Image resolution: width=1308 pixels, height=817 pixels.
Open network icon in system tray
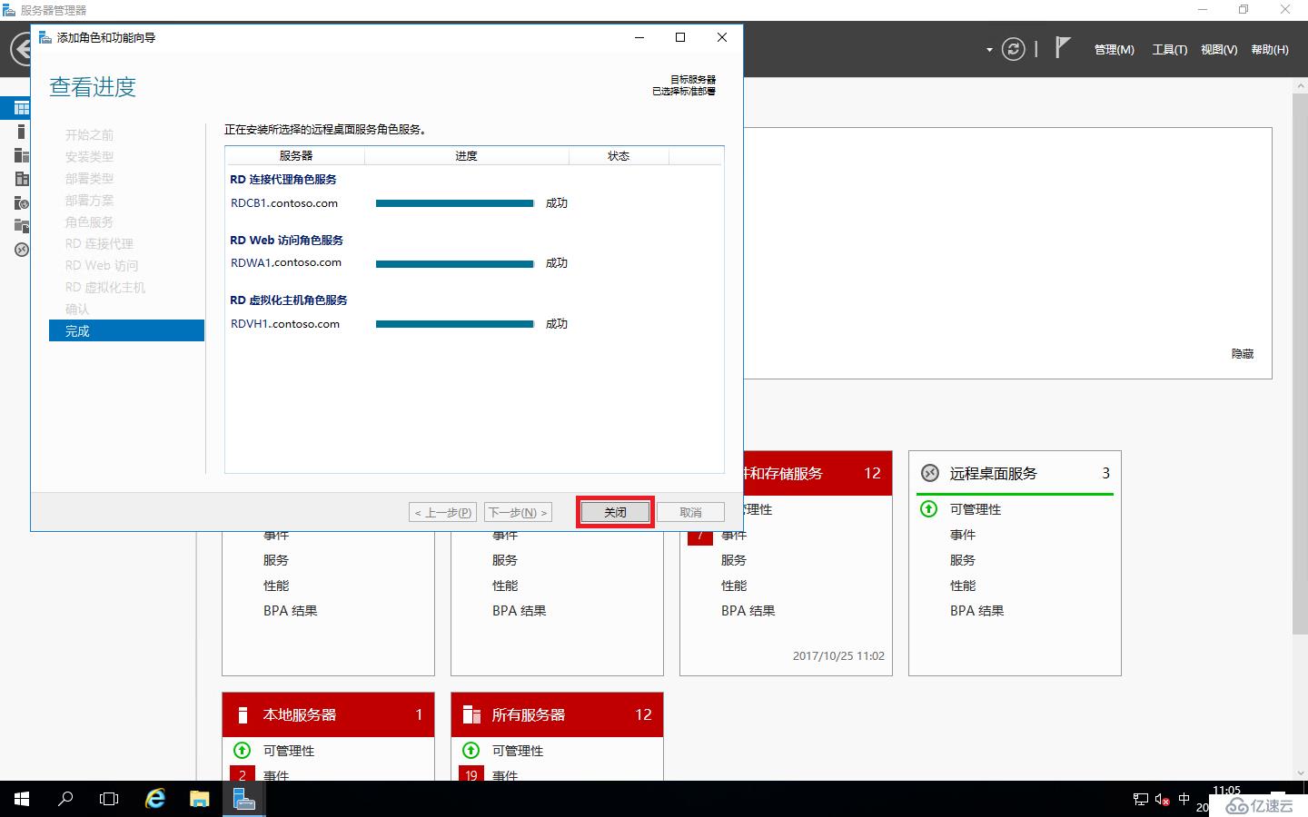[x=1141, y=800]
